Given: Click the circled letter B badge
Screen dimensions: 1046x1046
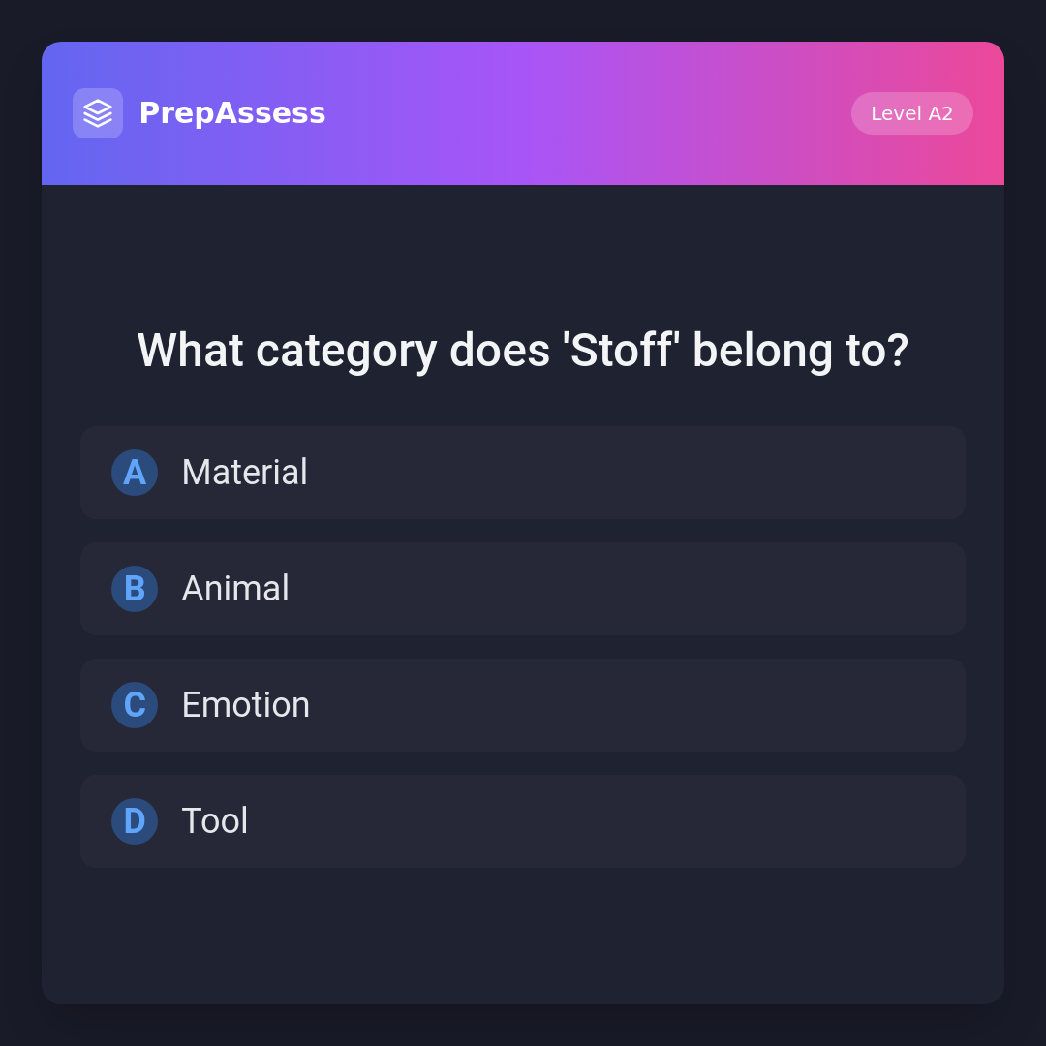Looking at the screenshot, I should (x=135, y=589).
